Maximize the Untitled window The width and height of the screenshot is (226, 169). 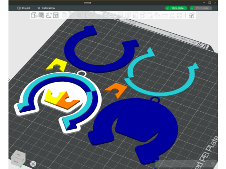210,2
